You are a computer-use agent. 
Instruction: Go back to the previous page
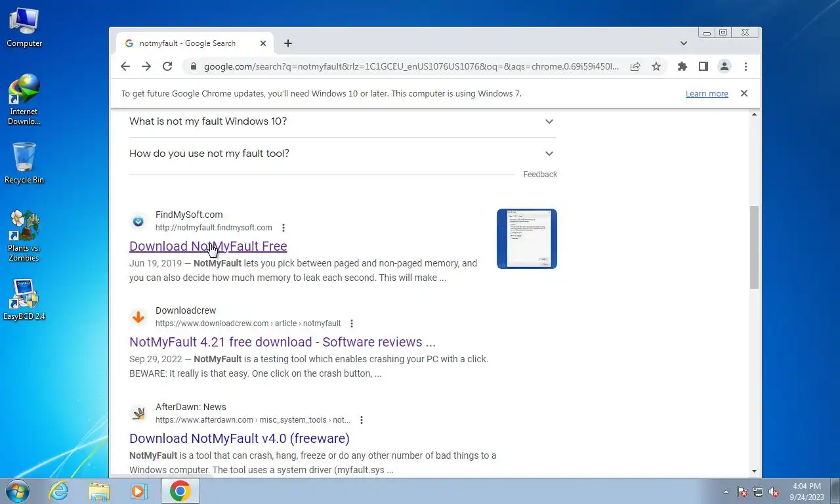coord(125,66)
